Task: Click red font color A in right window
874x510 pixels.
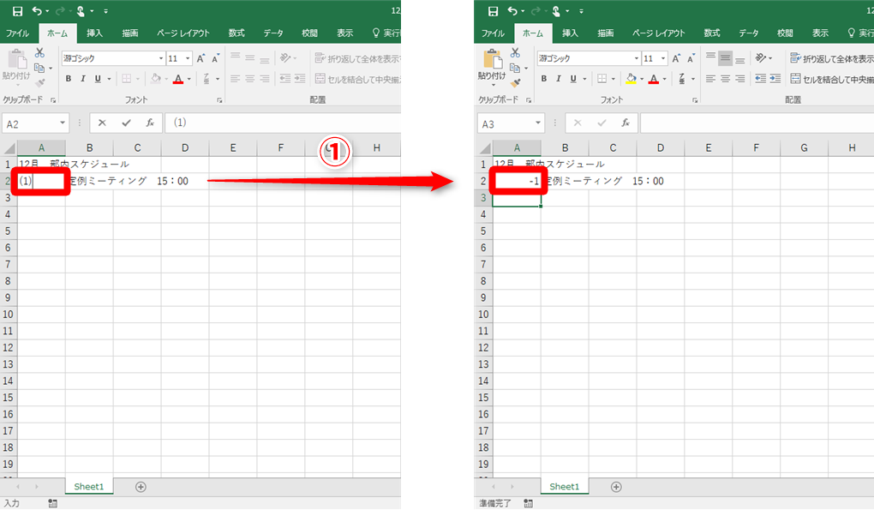Action: pyautogui.click(x=654, y=79)
